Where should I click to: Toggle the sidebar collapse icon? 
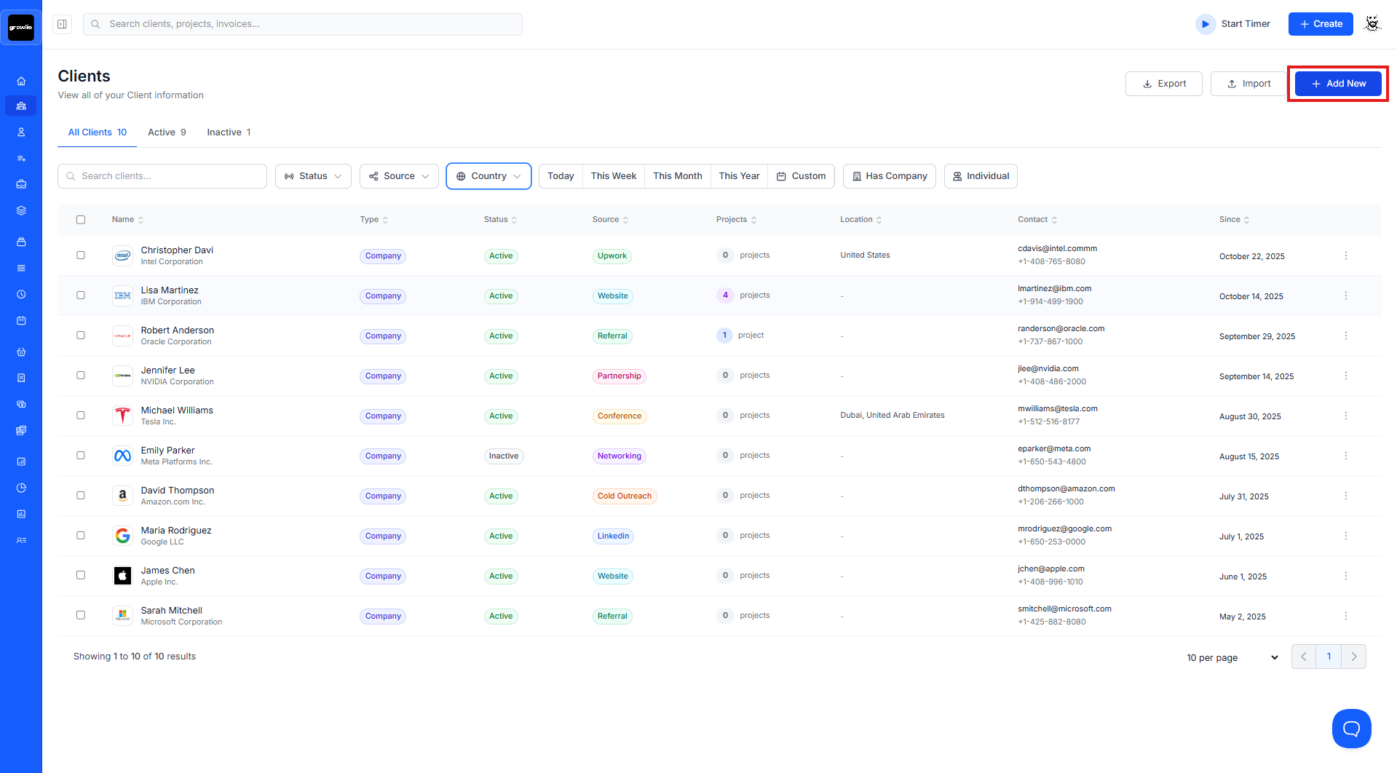point(63,24)
